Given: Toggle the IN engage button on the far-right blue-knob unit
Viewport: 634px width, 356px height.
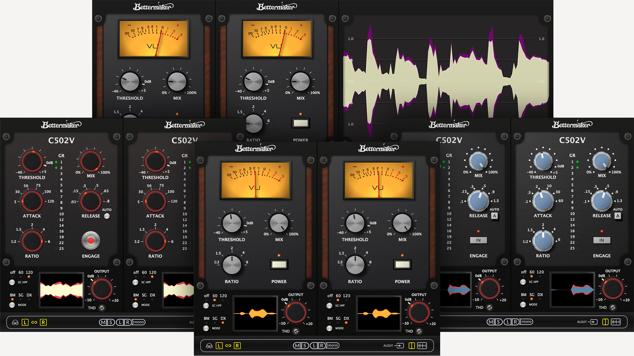Looking at the screenshot, I should click(x=601, y=240).
